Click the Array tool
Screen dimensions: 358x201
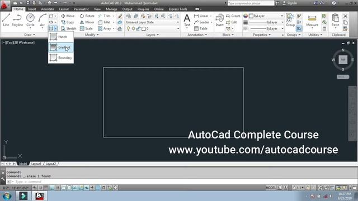tap(105, 28)
